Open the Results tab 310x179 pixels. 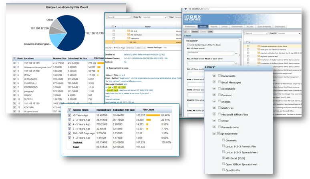click(203, 27)
